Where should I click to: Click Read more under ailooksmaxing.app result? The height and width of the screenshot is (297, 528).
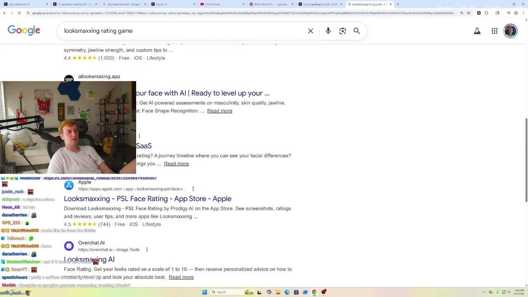(219, 111)
